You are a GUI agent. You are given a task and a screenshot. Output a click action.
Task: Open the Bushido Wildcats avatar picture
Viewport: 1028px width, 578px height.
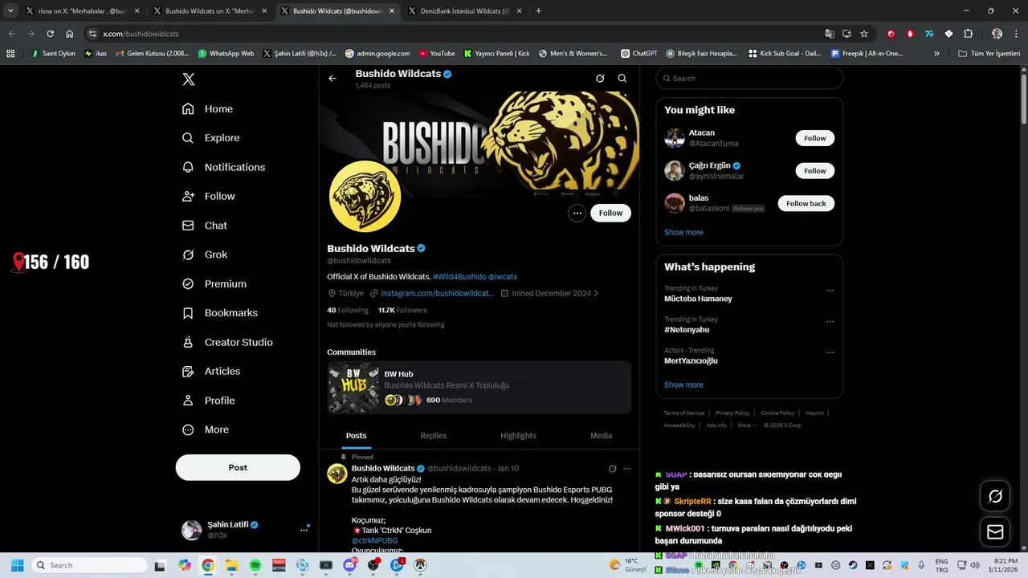pyautogui.click(x=365, y=196)
